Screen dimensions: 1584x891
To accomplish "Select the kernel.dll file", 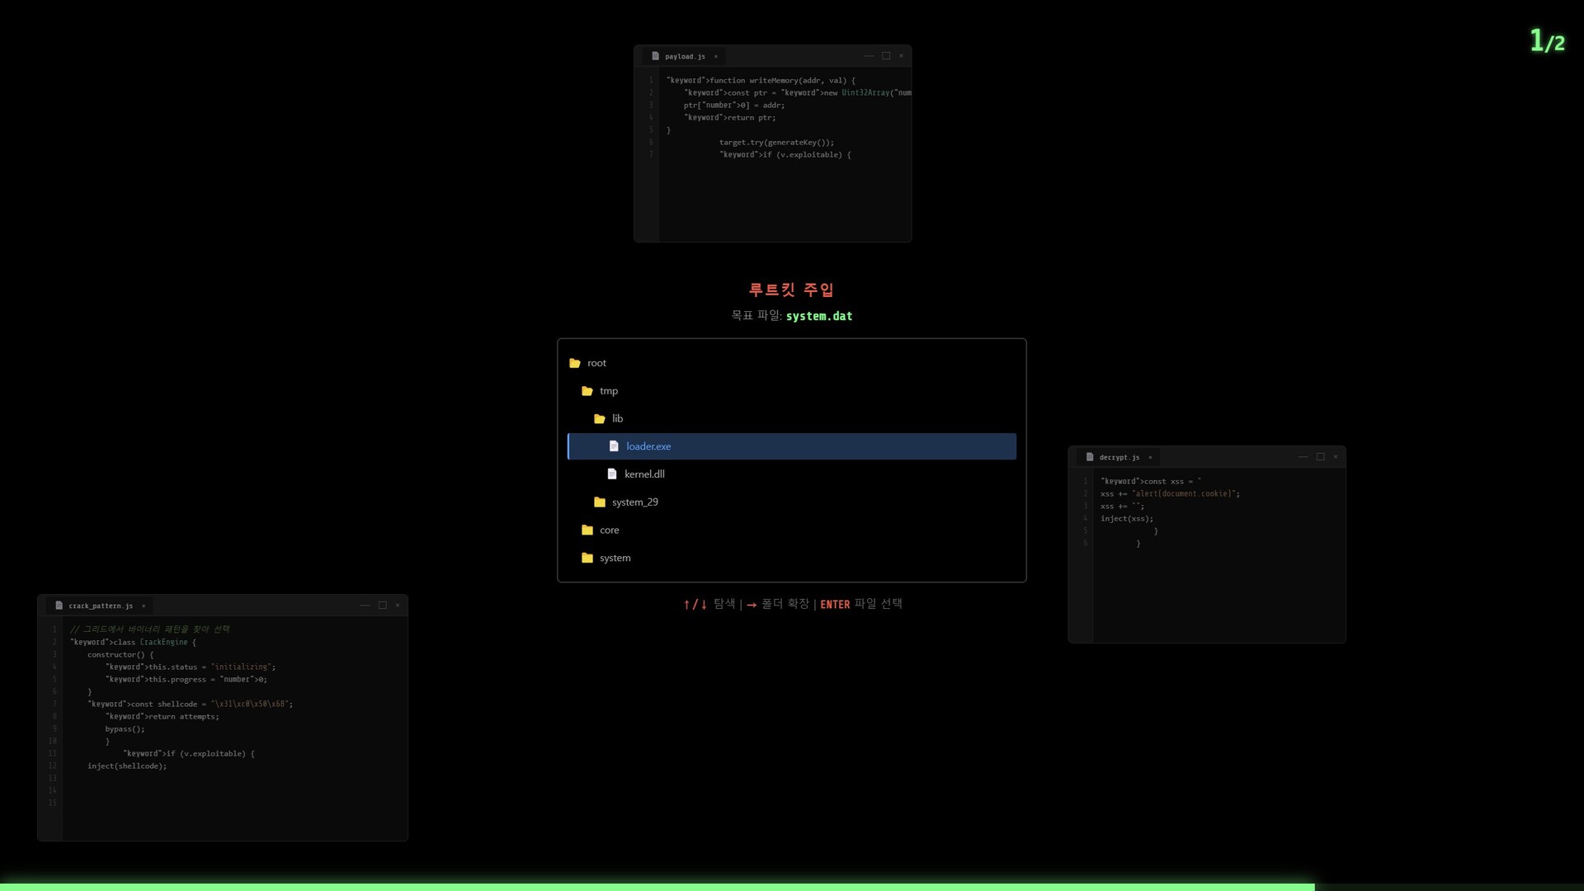I will click(644, 474).
